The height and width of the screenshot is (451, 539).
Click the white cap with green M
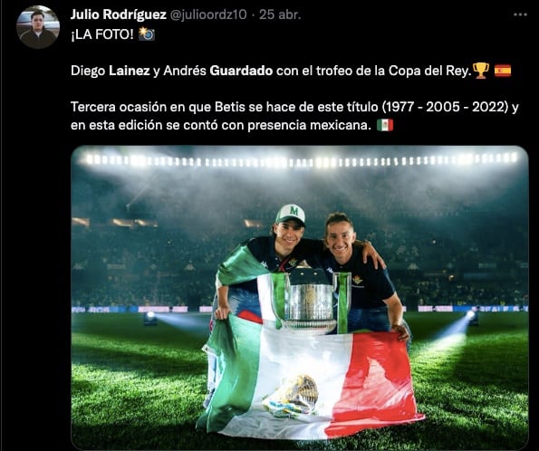291,215
